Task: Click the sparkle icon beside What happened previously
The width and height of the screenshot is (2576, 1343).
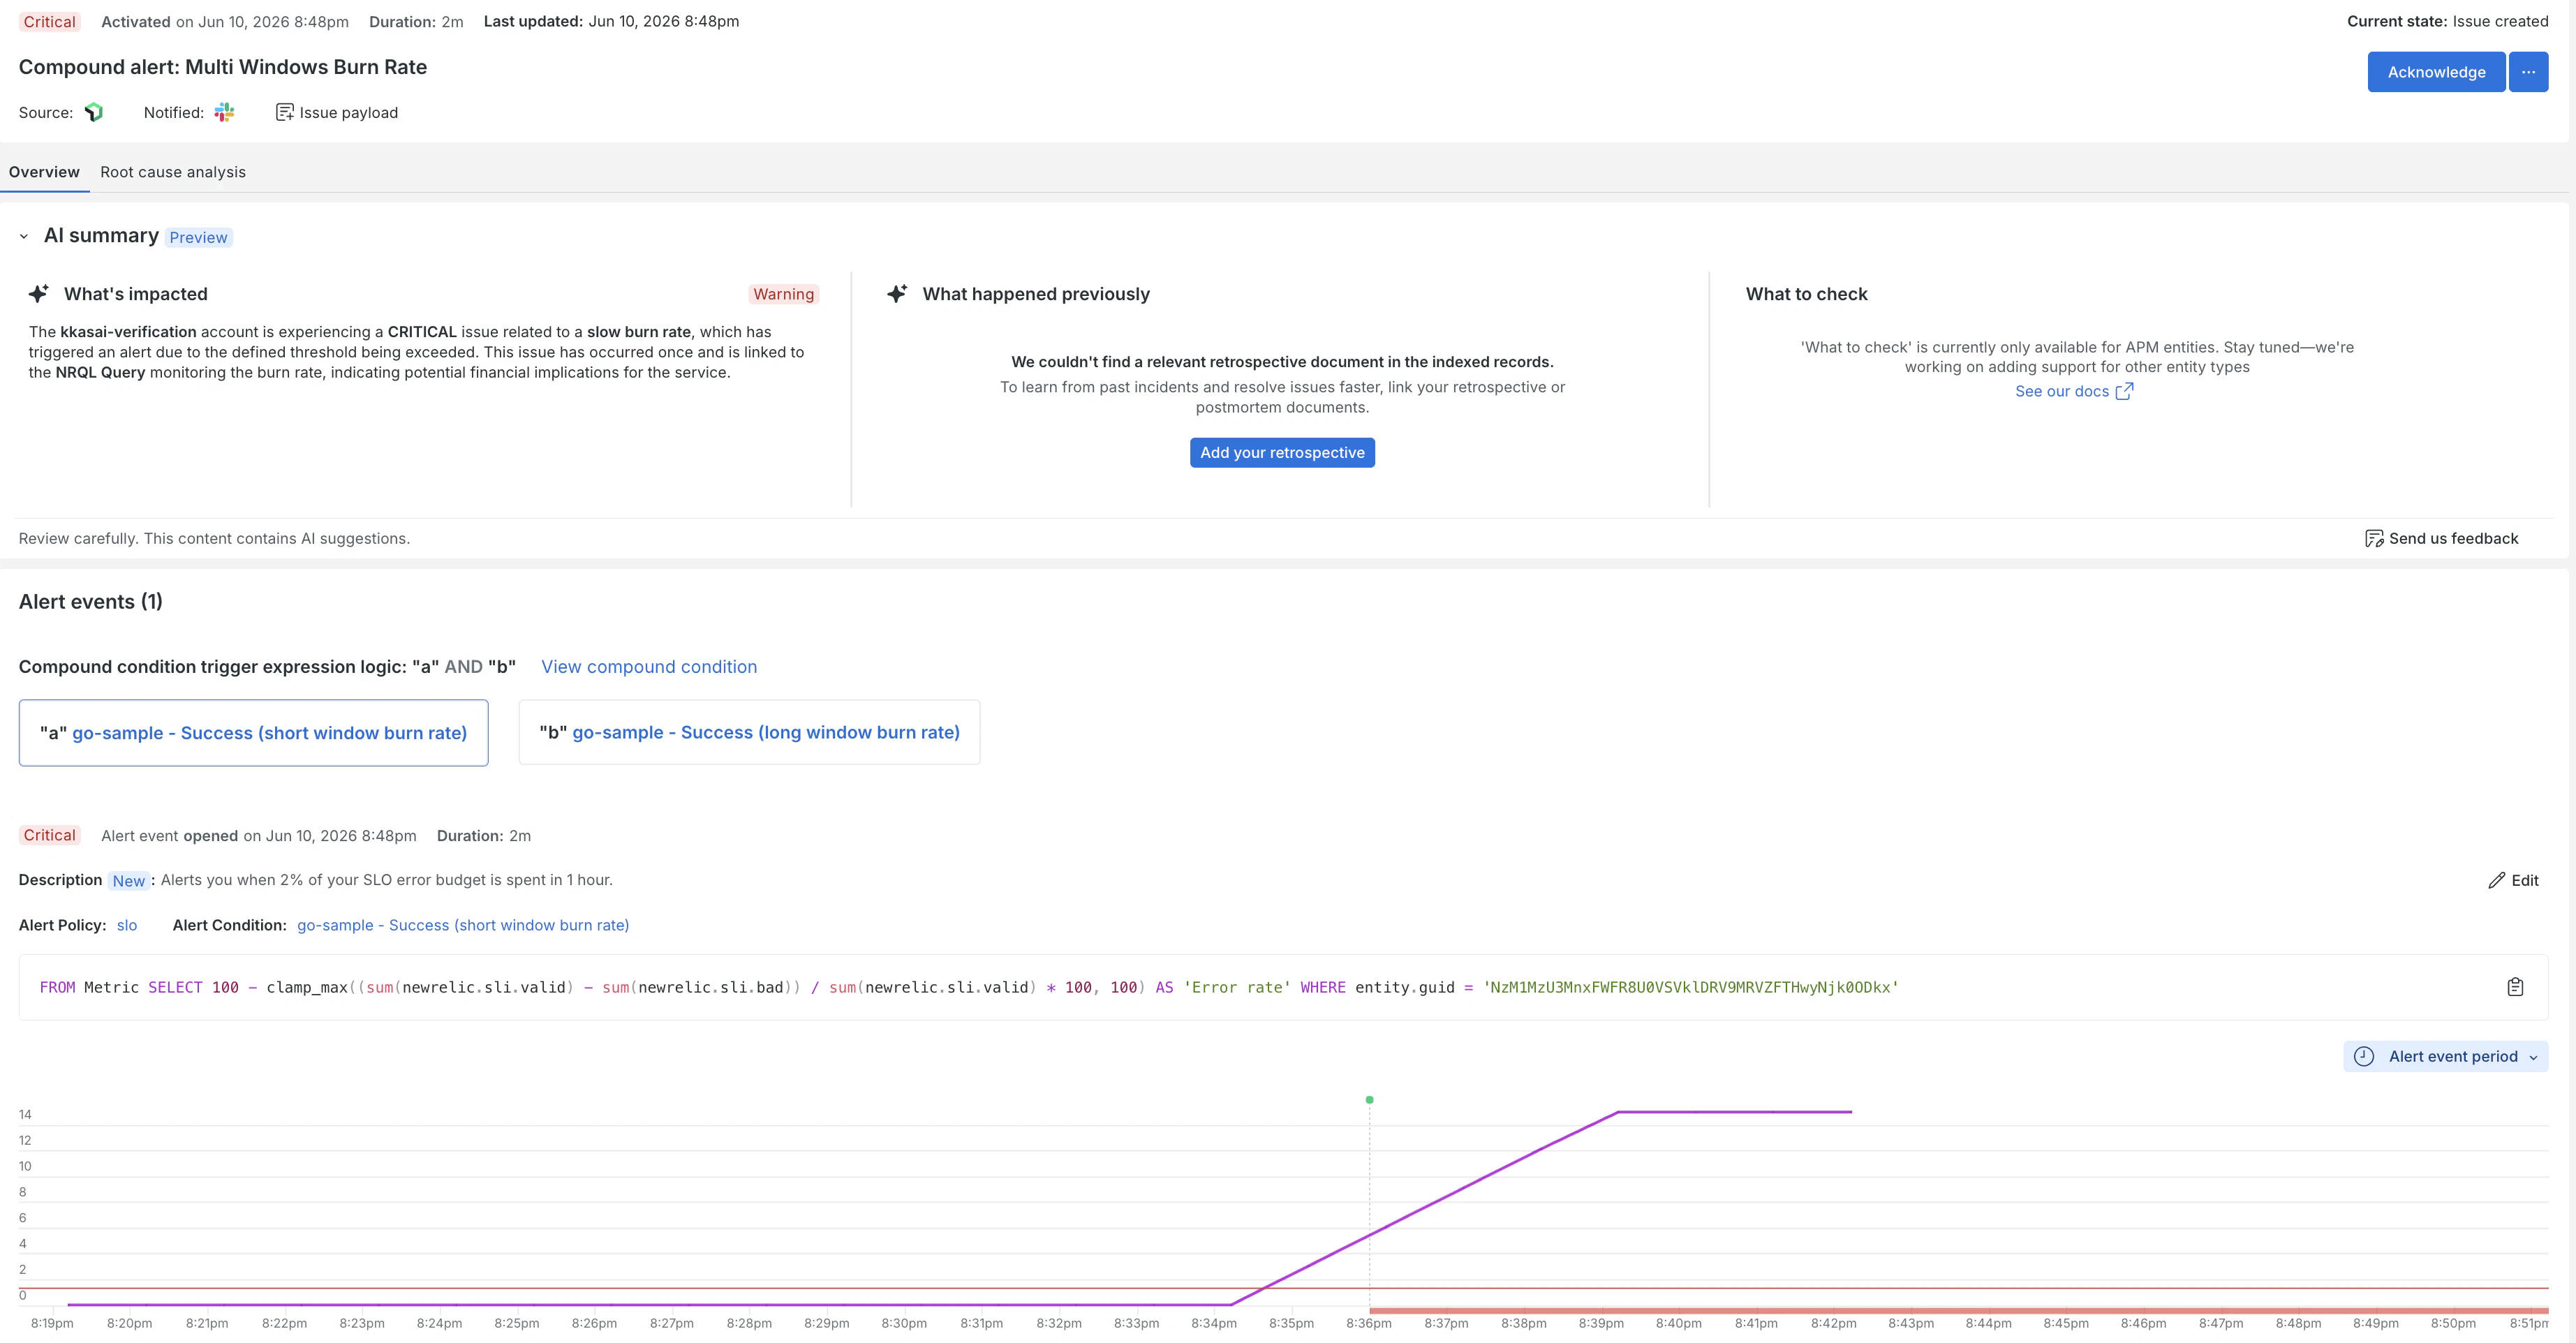Action: click(x=897, y=293)
